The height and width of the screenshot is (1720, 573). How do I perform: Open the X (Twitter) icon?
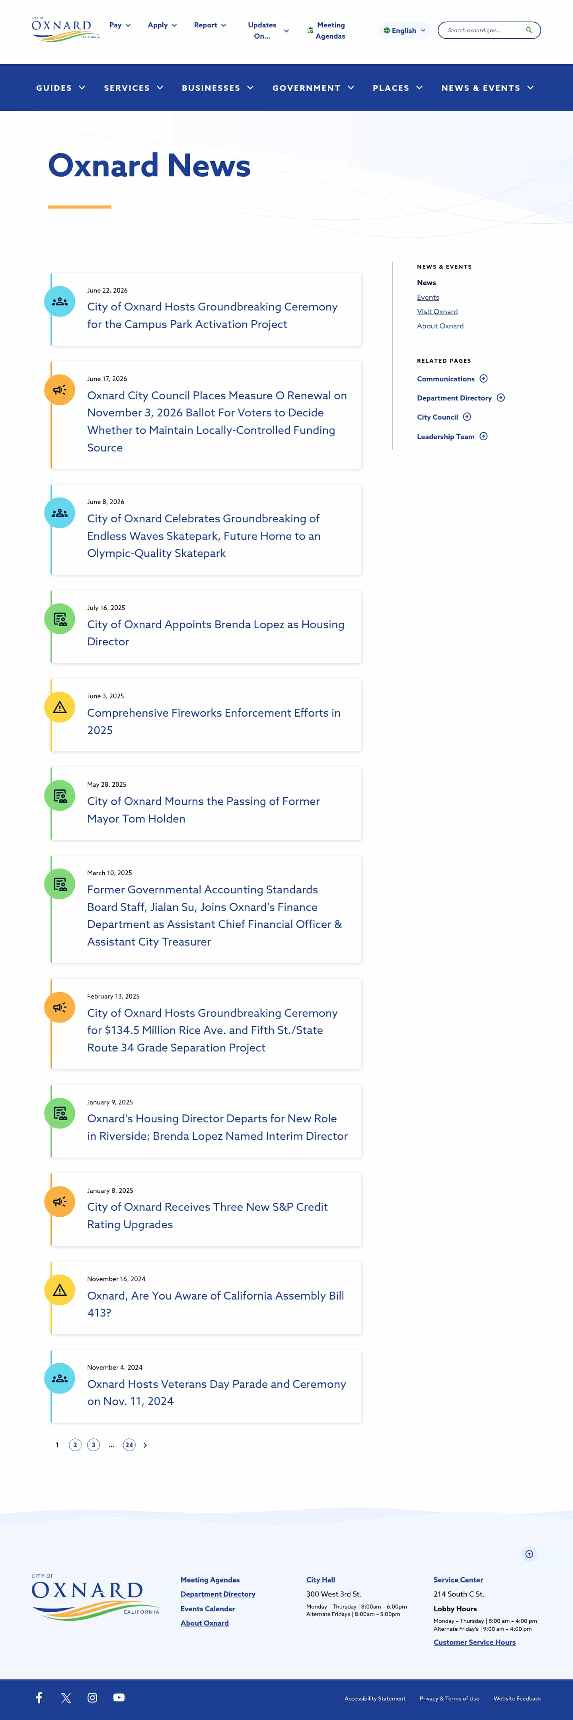[x=66, y=1698]
